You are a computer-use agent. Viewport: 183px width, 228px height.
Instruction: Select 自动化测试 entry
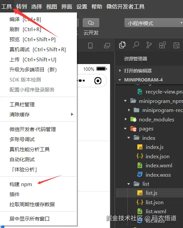pyautogui.click(x=22, y=159)
